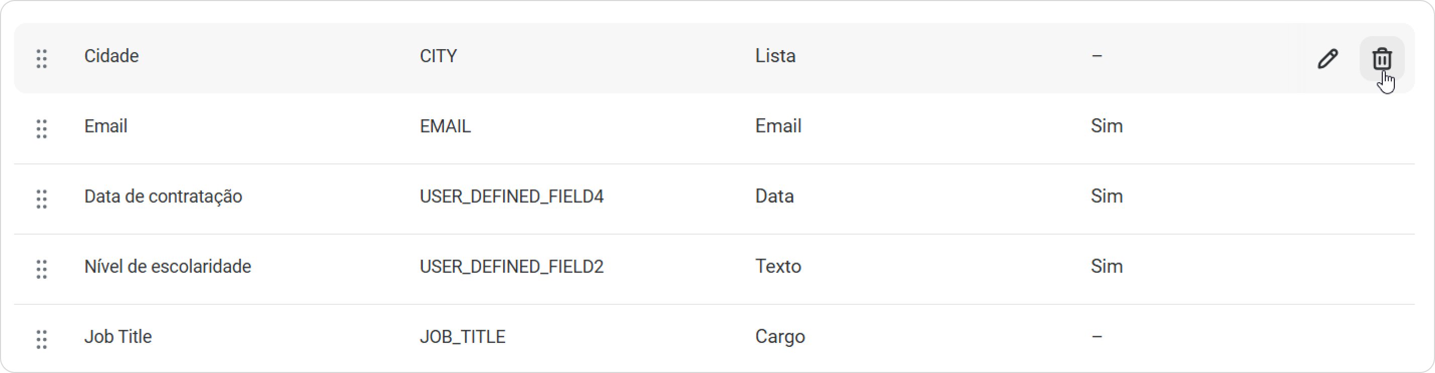Screen dimensions: 1435x373
Task: Grab the drag handle beside Cidade
Action: [x=42, y=58]
